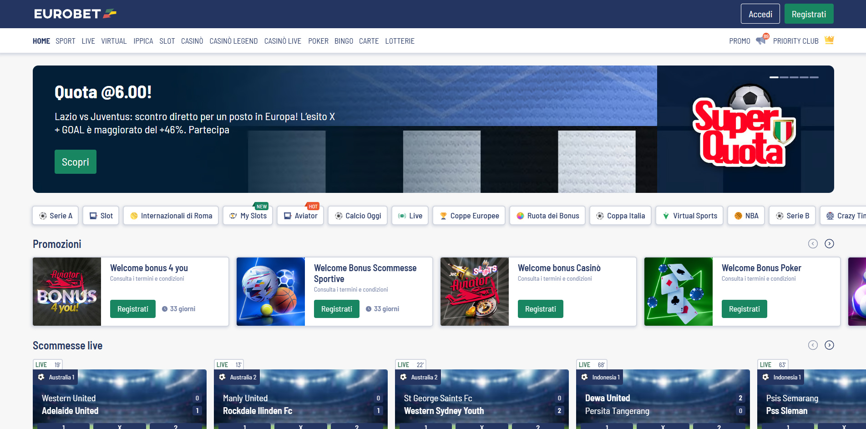The height and width of the screenshot is (429, 866).
Task: Open My Slots chip marked NEW
Action: [x=248, y=216]
